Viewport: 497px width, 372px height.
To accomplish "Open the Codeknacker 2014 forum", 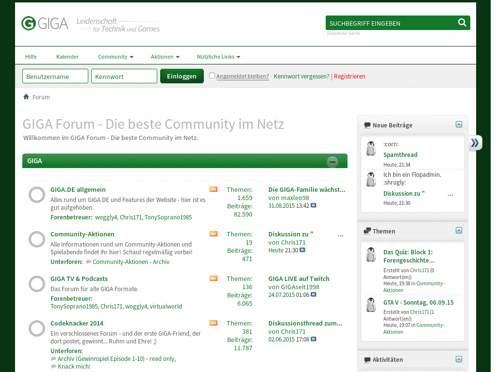I will click(77, 323).
